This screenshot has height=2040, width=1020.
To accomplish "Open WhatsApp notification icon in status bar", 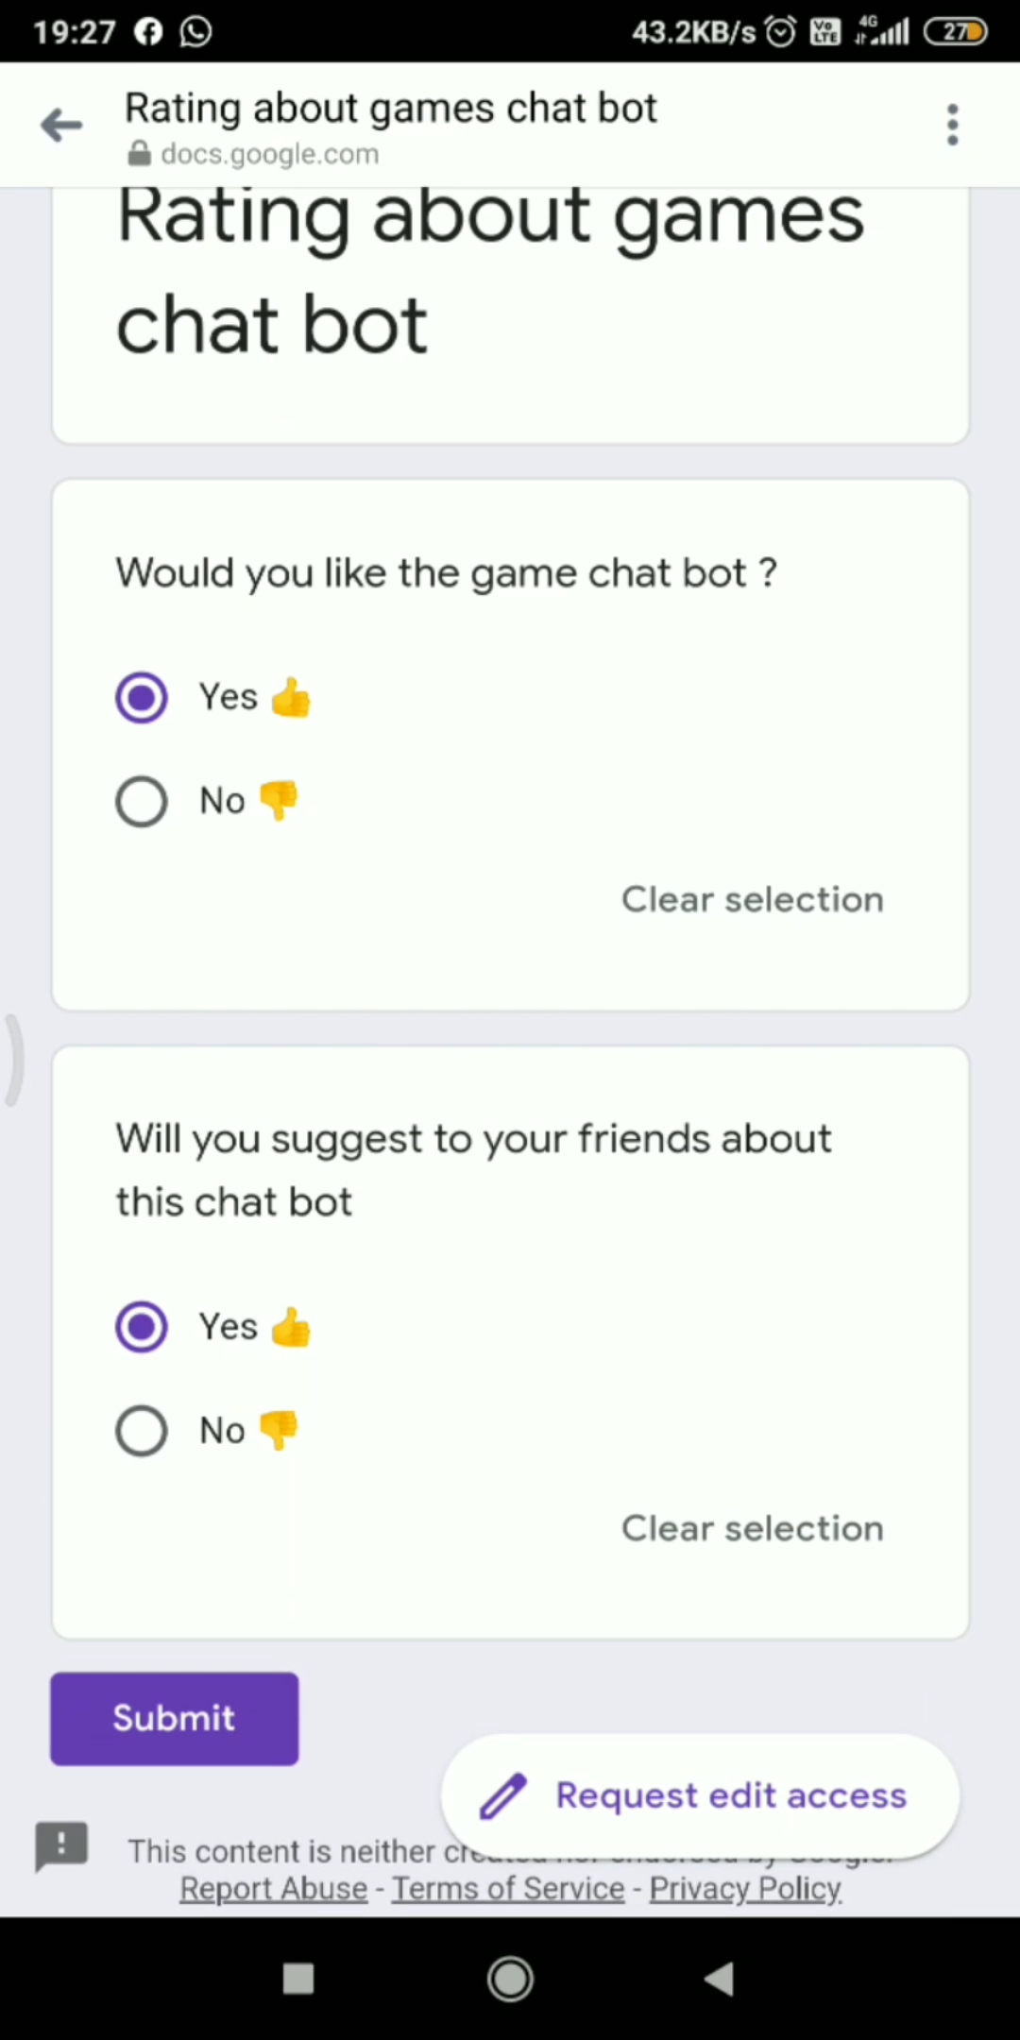I will [x=195, y=32].
